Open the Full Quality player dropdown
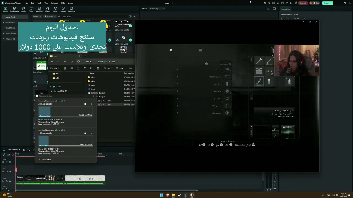This screenshot has width=353, height=198. click(157, 9)
